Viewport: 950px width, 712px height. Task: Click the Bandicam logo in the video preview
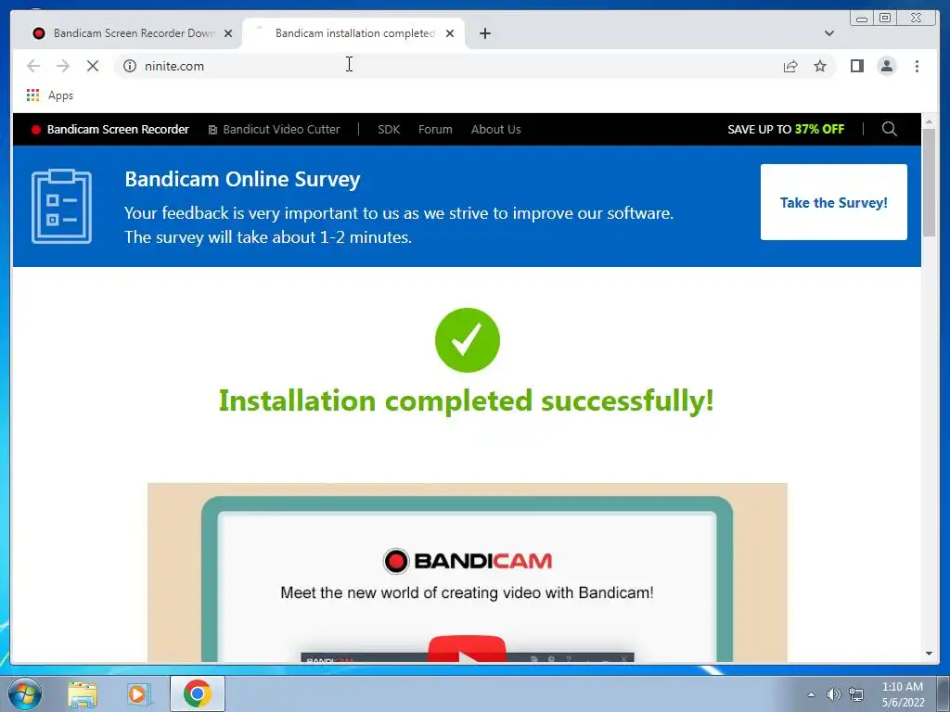click(x=468, y=561)
